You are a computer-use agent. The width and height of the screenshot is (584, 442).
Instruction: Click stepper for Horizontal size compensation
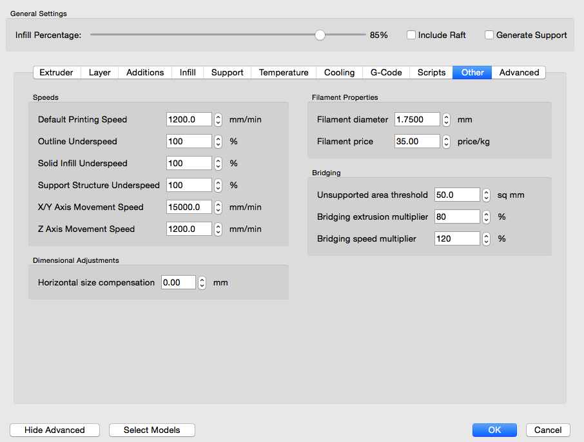pos(202,283)
